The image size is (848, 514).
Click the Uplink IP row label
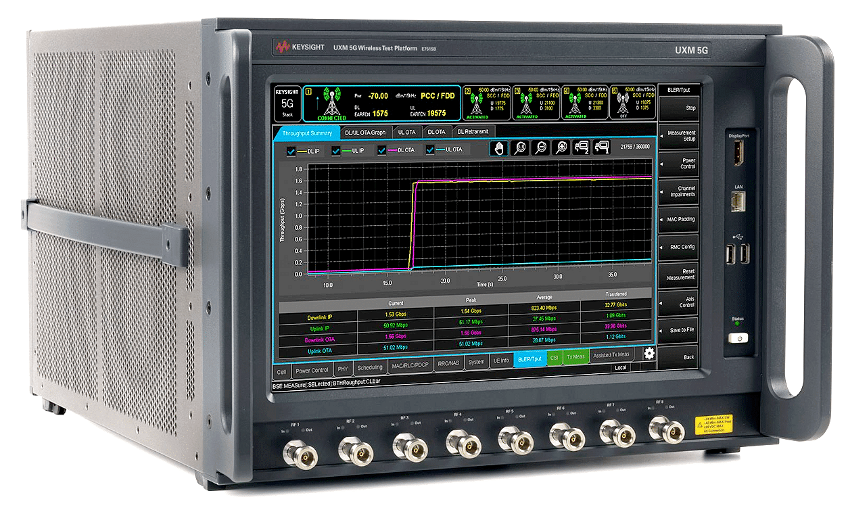pyautogui.click(x=319, y=329)
